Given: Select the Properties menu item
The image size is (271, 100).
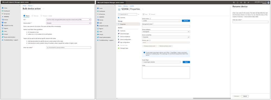Looking at the screenshot, I should pyautogui.click(x=128, y=24).
